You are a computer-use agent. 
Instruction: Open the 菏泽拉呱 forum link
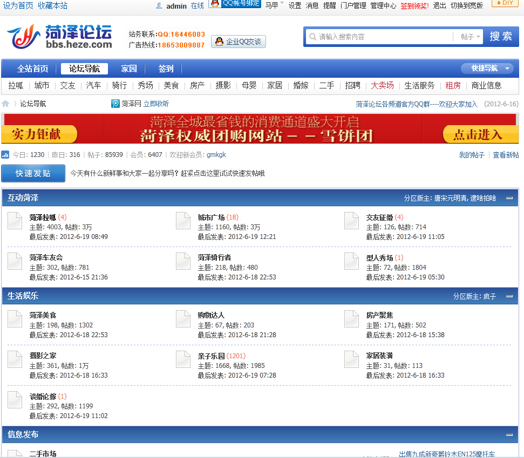43,217
